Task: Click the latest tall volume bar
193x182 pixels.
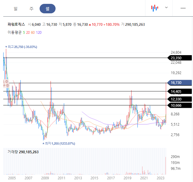Action: (x=166, y=166)
